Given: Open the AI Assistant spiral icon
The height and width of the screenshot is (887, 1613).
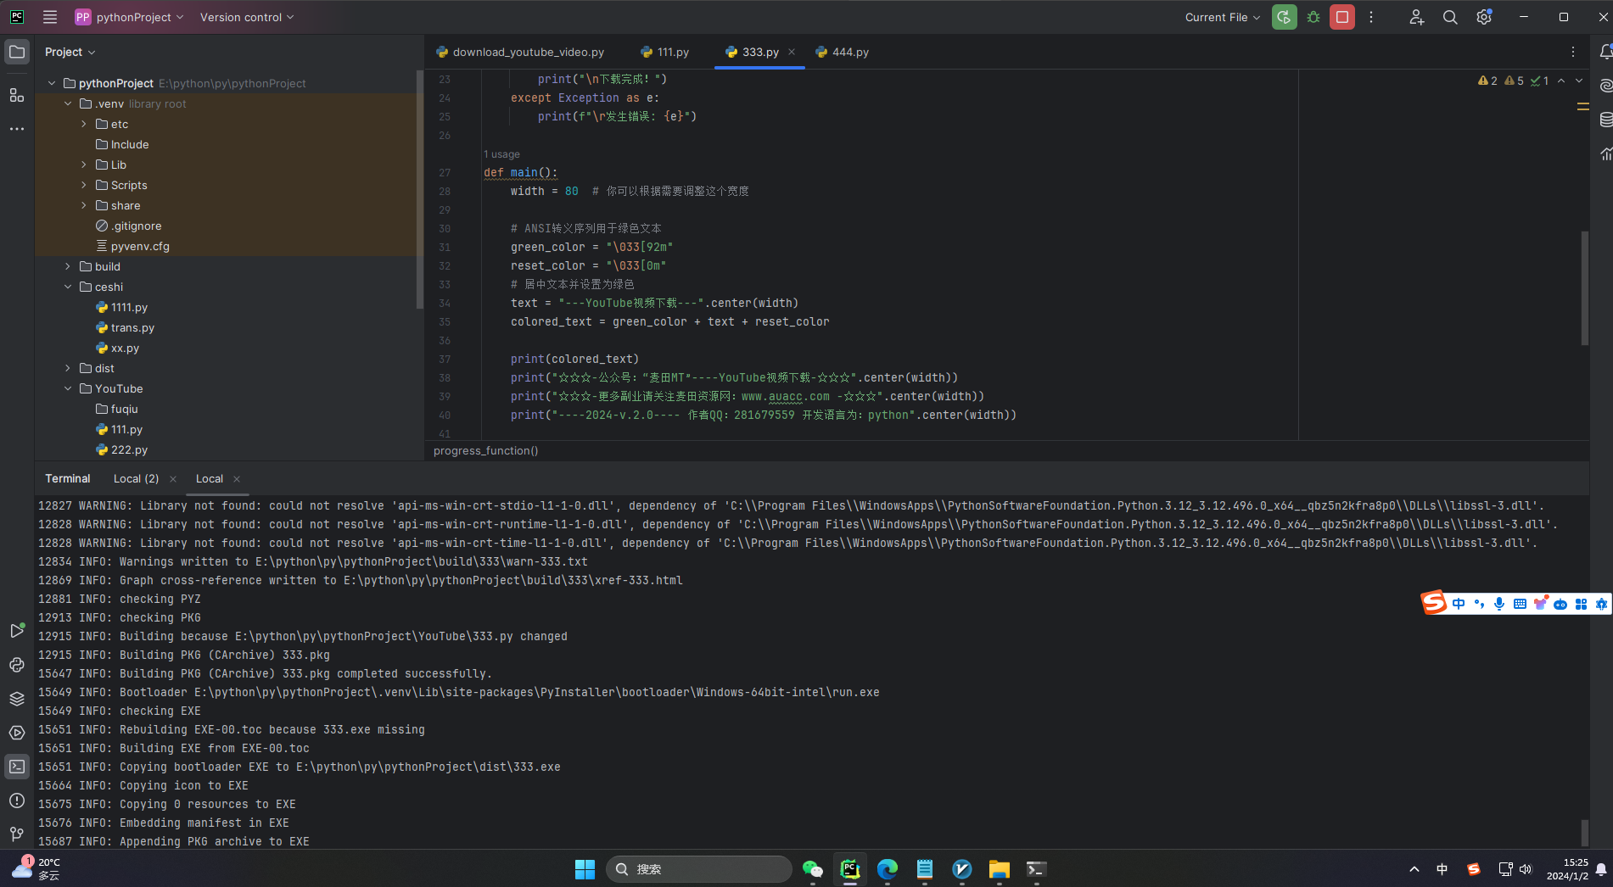Looking at the screenshot, I should 1605,86.
